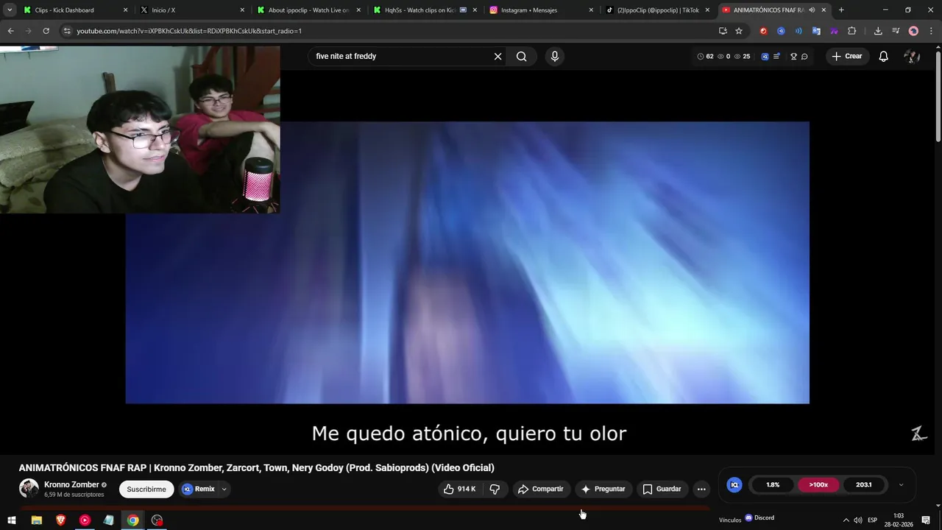This screenshot has width=942, height=530.
Task: Click Compartir share button
Action: click(540, 489)
